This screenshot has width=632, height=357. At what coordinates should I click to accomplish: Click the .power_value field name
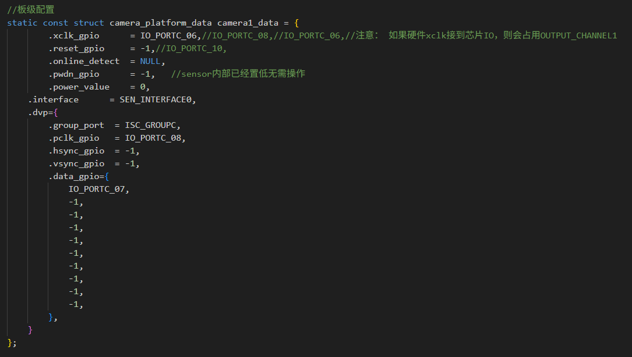tap(79, 87)
